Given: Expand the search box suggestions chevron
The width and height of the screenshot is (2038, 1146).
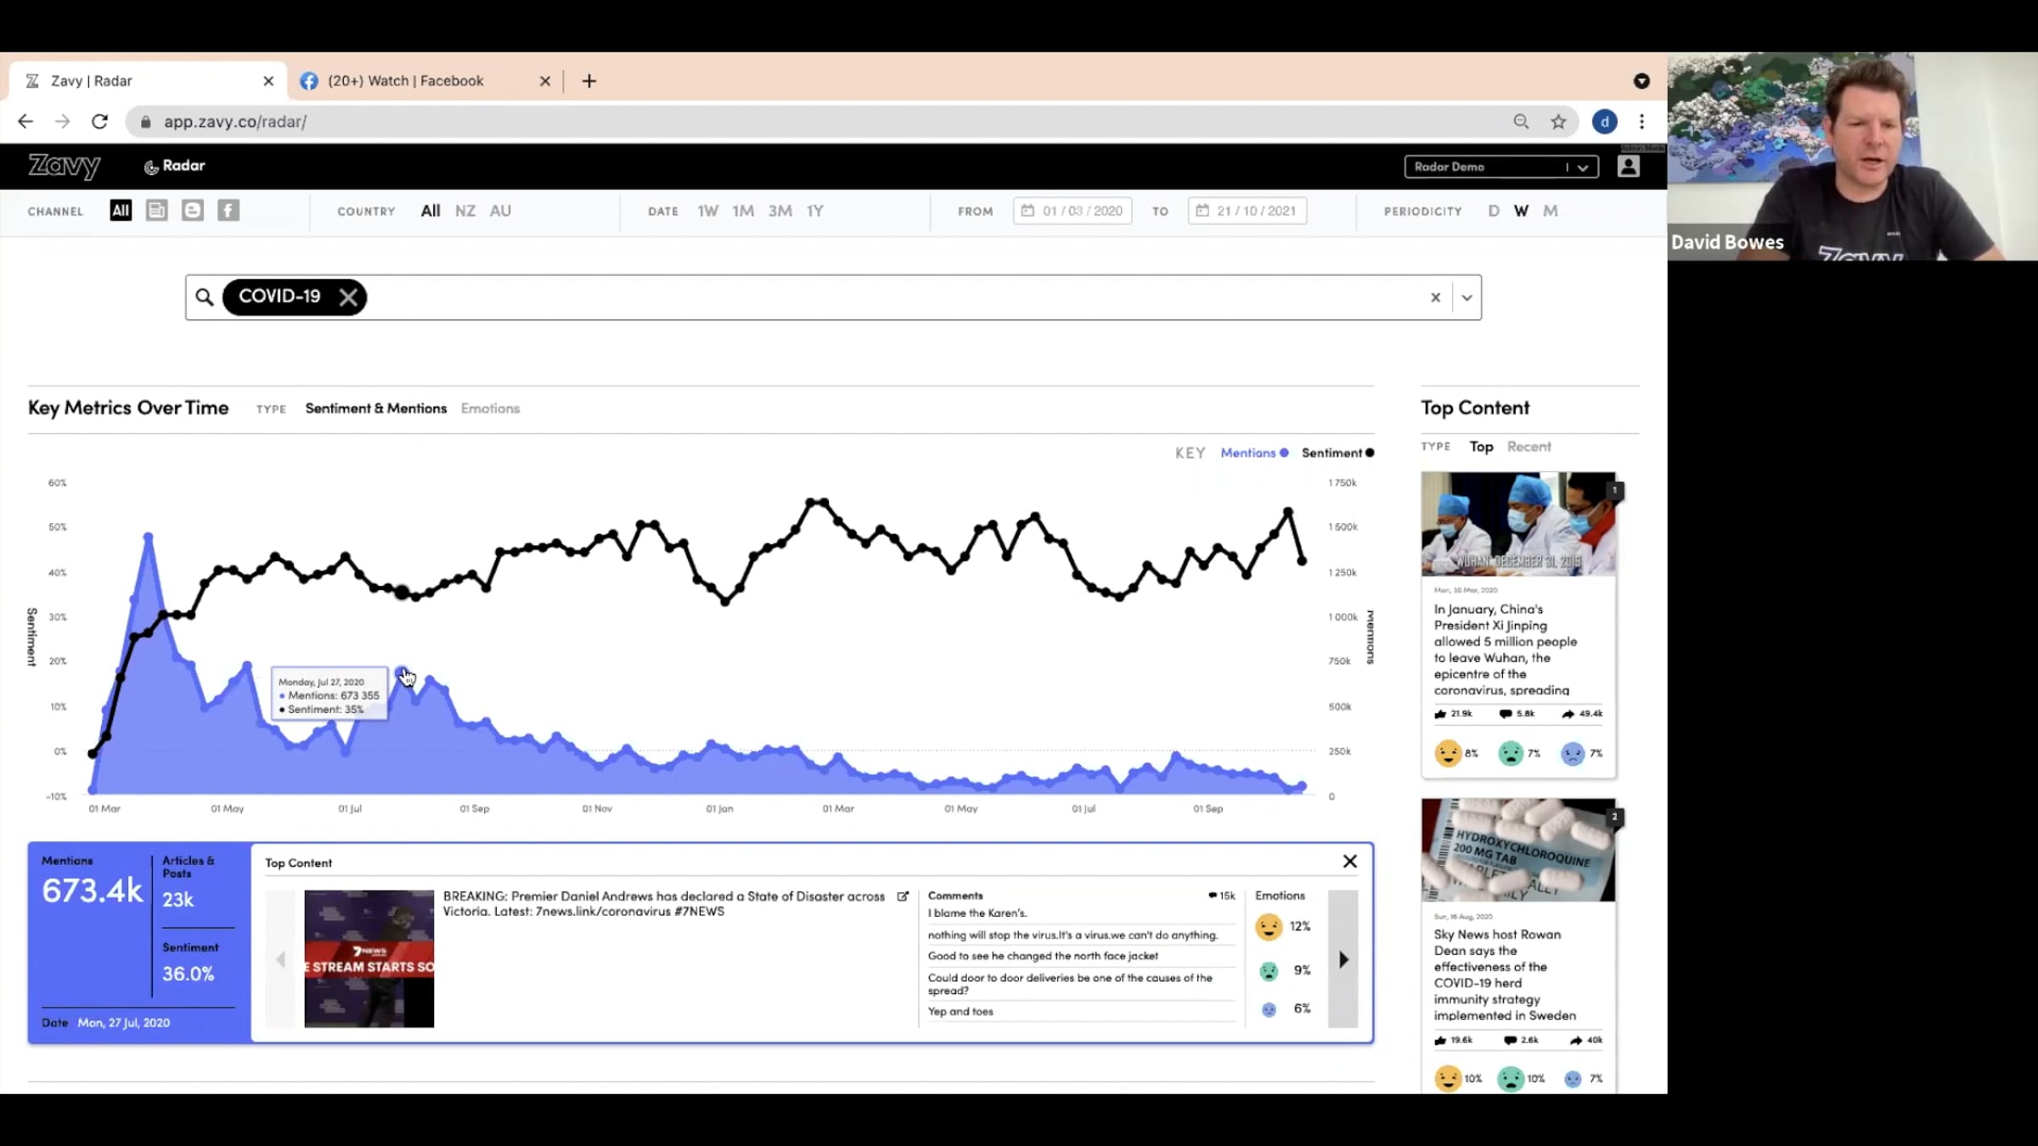Looking at the screenshot, I should [1467, 298].
